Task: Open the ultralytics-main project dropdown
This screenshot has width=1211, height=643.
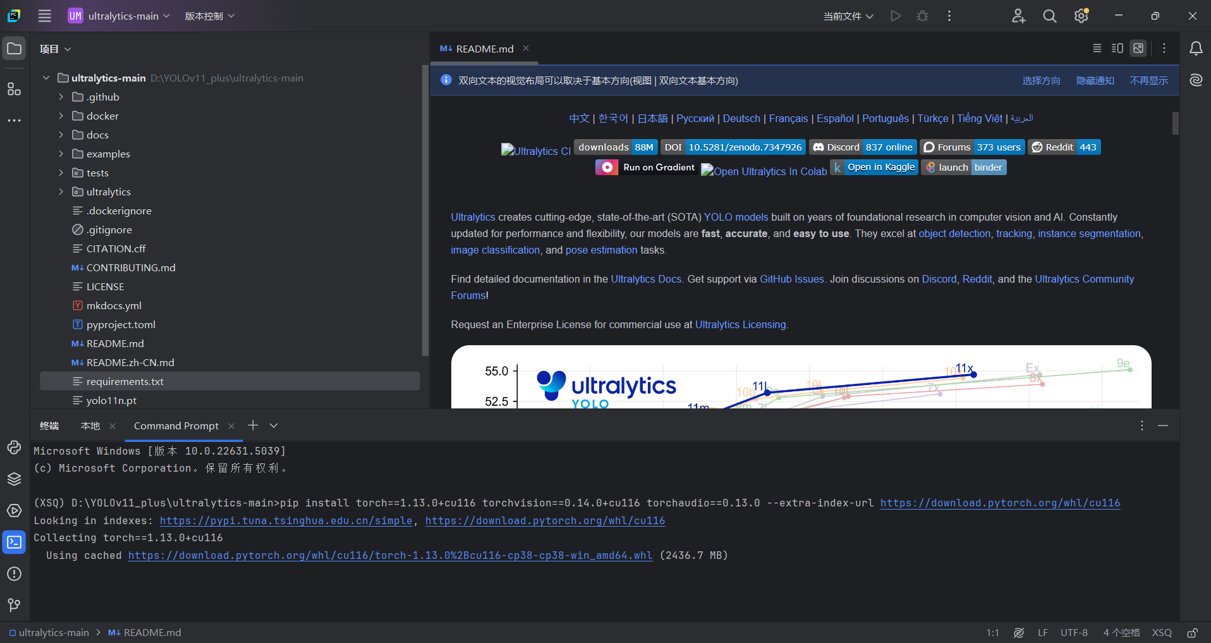Action: tap(119, 16)
